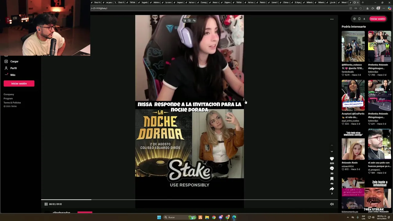Open the eduwo9924 #elzeein #zein video

point(353,145)
